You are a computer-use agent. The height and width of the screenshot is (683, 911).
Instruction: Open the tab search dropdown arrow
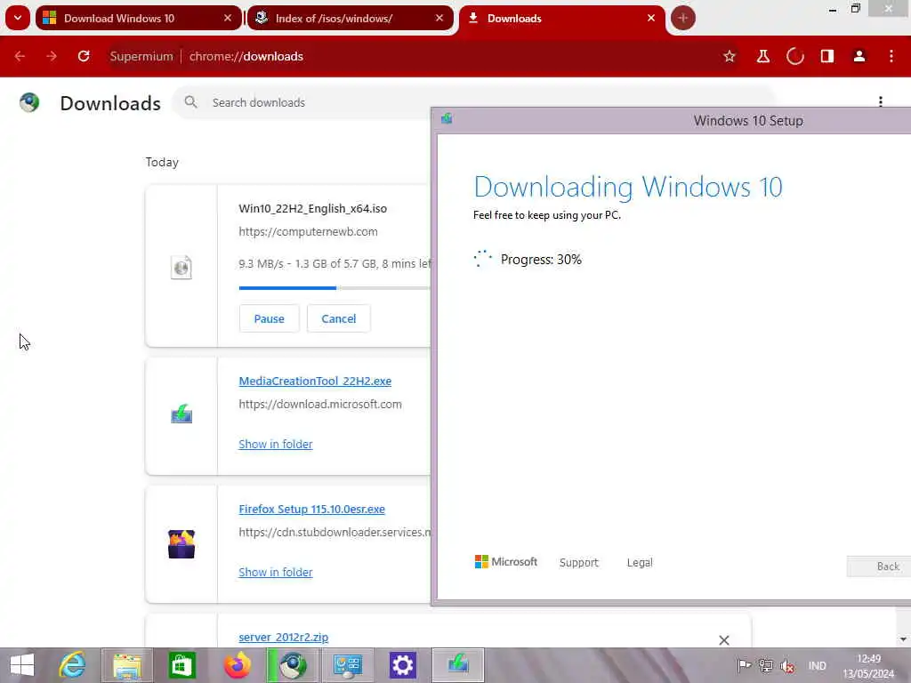pyautogui.click(x=18, y=18)
